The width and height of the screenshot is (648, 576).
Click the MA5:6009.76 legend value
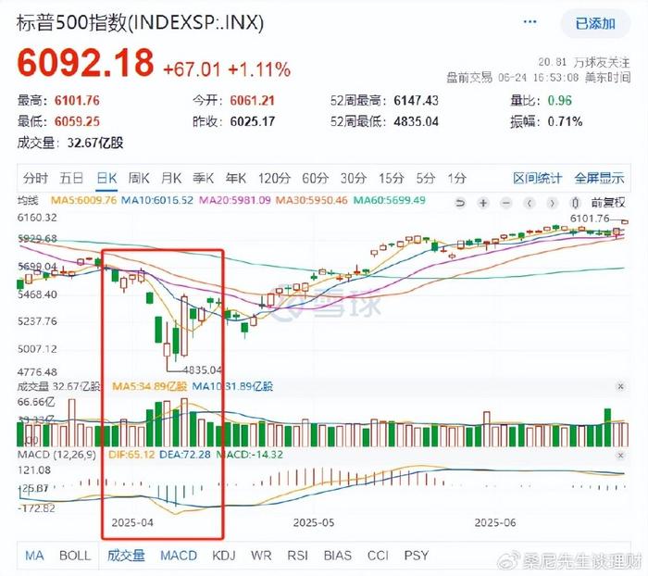83,201
